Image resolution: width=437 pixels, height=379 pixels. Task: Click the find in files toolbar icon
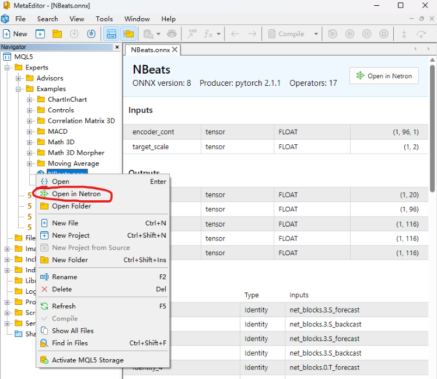tap(148, 34)
